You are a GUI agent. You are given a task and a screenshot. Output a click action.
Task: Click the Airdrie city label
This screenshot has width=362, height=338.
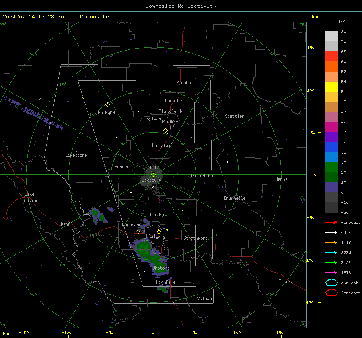coord(158,215)
